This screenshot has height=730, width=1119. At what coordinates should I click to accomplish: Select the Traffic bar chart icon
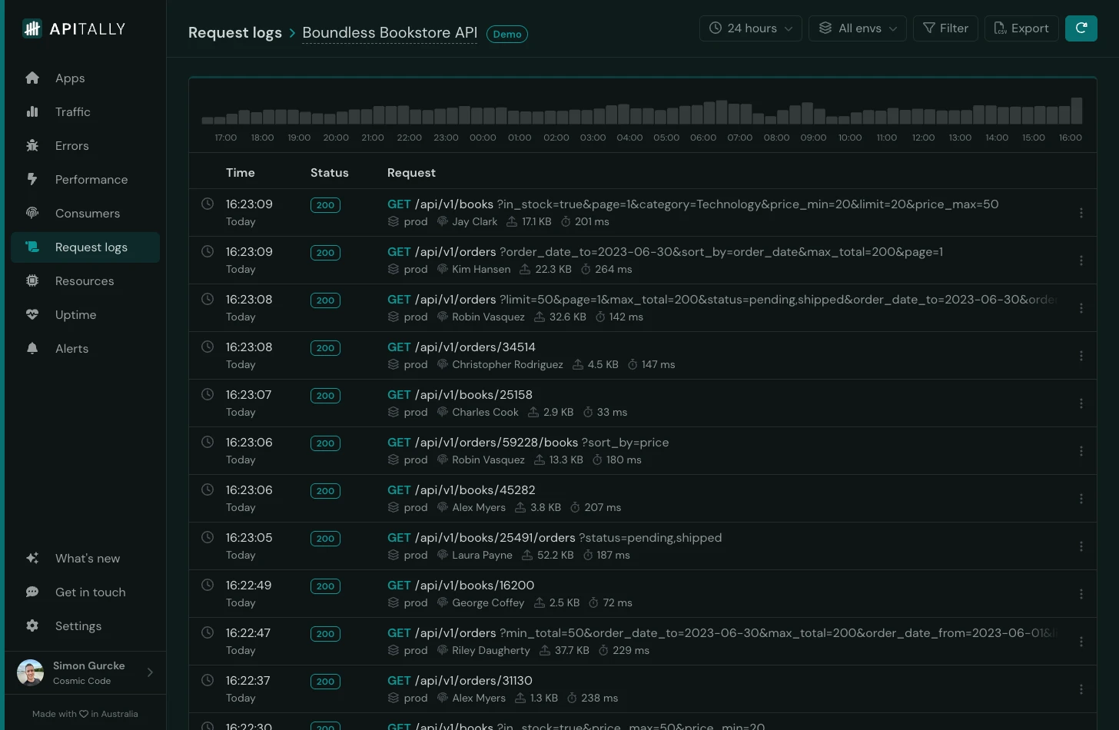point(32,111)
